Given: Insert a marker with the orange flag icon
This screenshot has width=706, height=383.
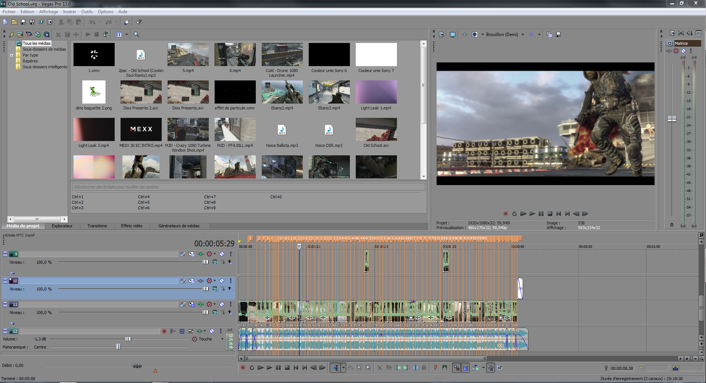Looking at the screenshot, I should [436, 368].
